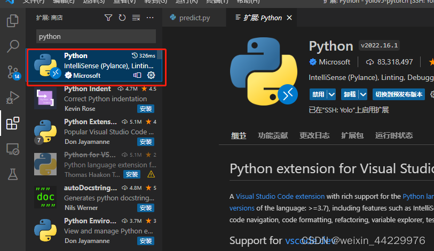434x251 pixels.
Task: Click the warning triangle on Python for VS
Action: [151, 174]
